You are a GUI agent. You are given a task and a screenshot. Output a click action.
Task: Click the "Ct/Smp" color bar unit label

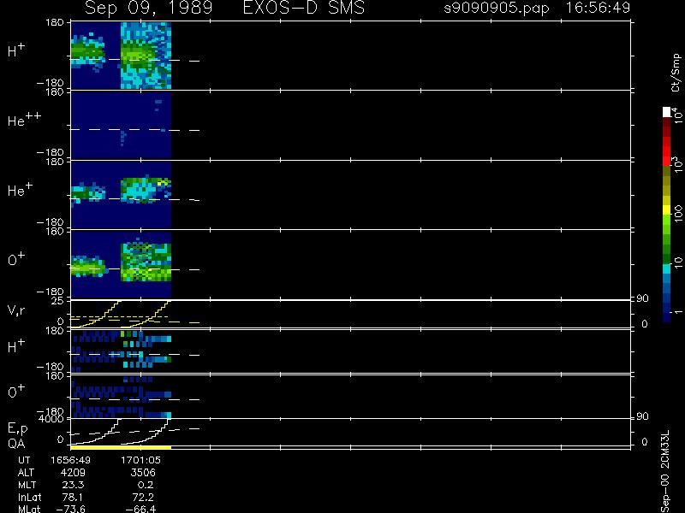[676, 73]
